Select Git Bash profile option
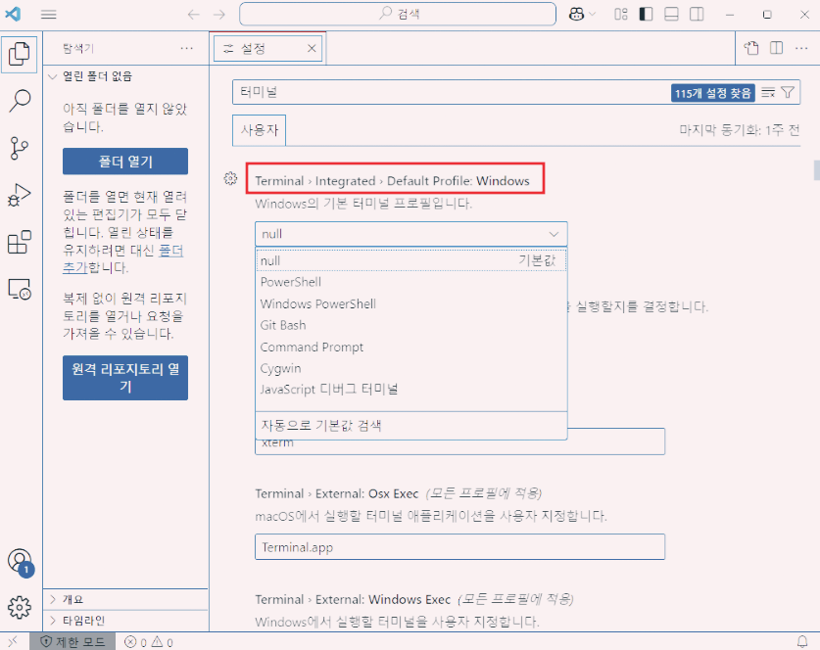 tap(411, 325)
